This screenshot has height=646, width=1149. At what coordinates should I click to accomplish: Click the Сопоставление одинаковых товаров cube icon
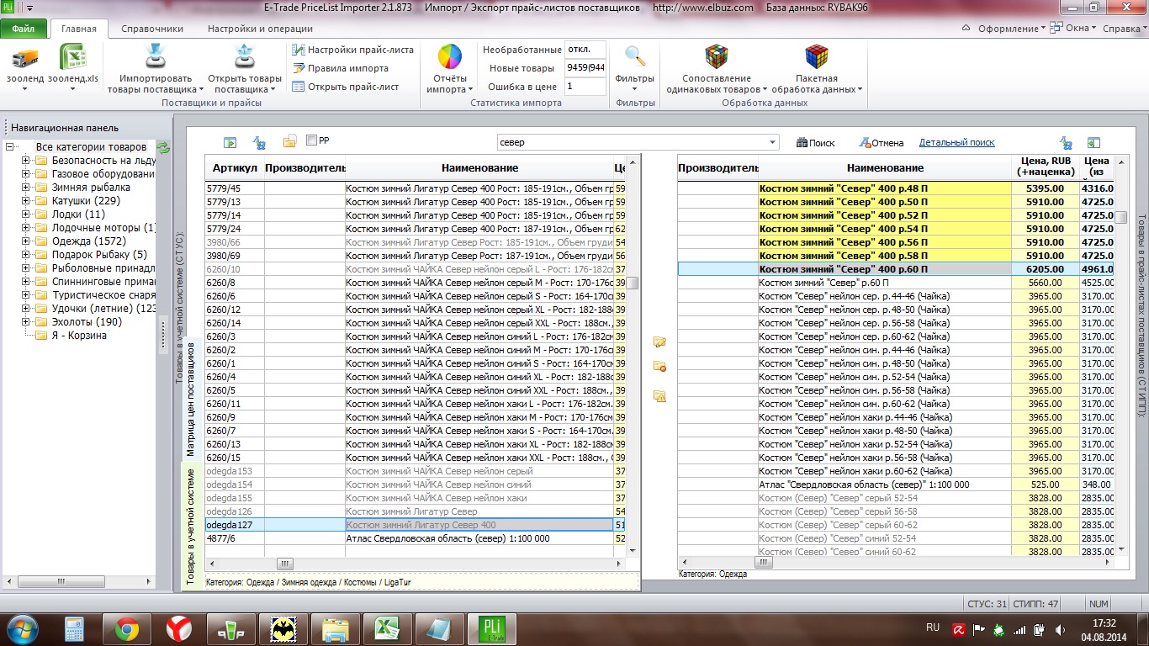716,57
